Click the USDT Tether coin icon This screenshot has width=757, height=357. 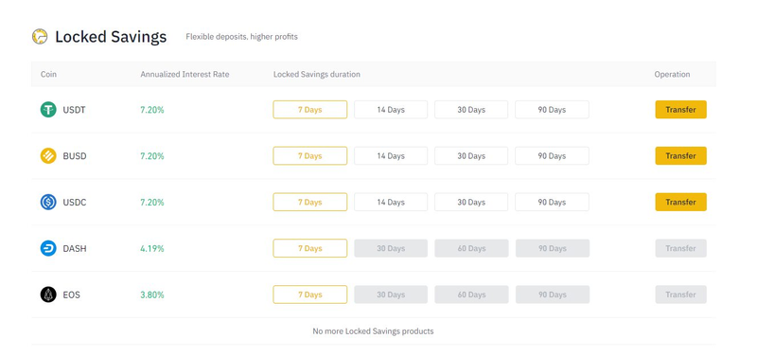pyautogui.click(x=48, y=110)
